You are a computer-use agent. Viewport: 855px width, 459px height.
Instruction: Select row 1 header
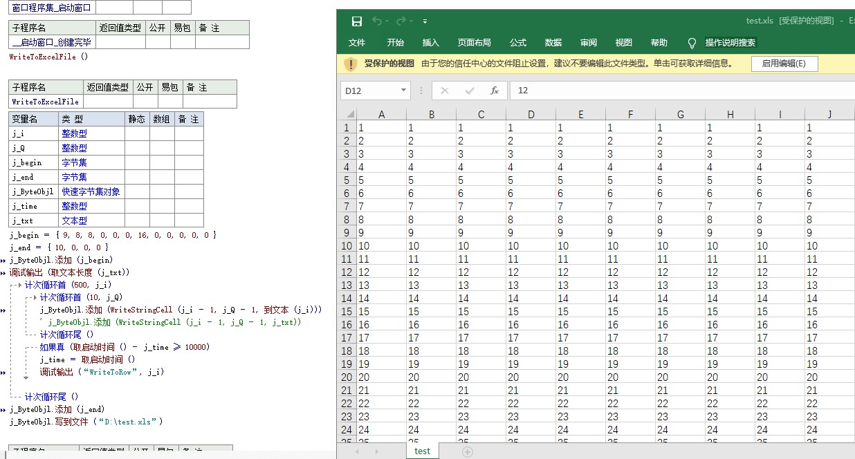coord(346,128)
